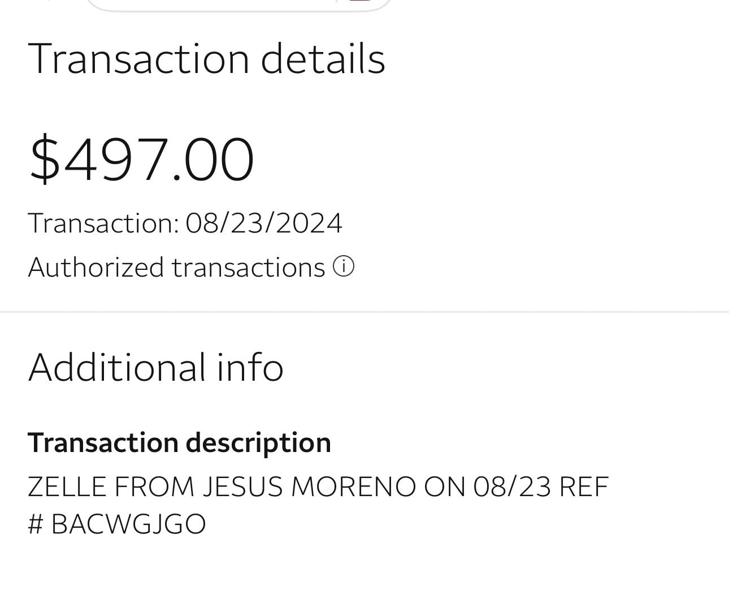Screen dimensions: 729x594
Task: Tap the 08/23 date in the description
Action: click(x=512, y=487)
